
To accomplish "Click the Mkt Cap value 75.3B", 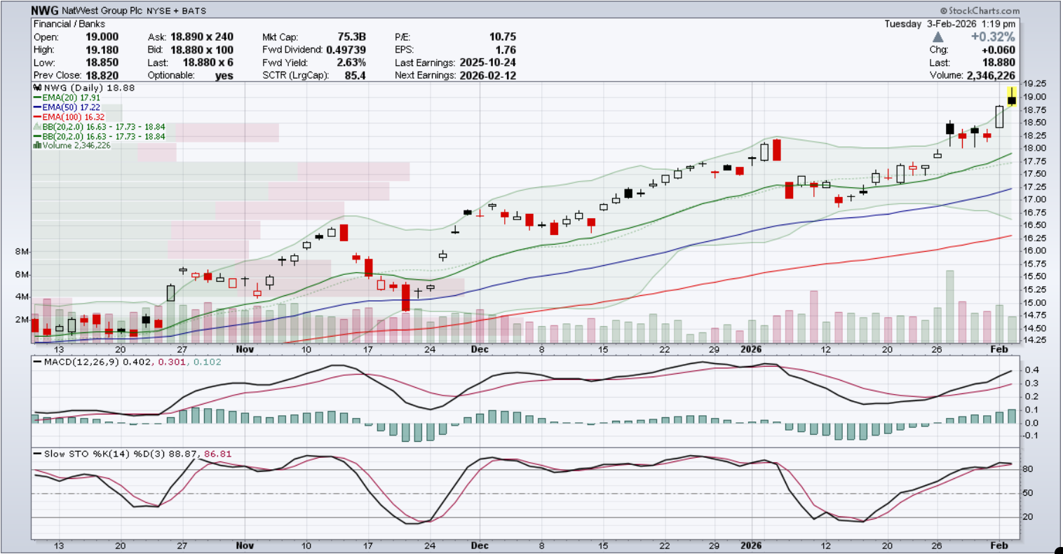I will (351, 37).
